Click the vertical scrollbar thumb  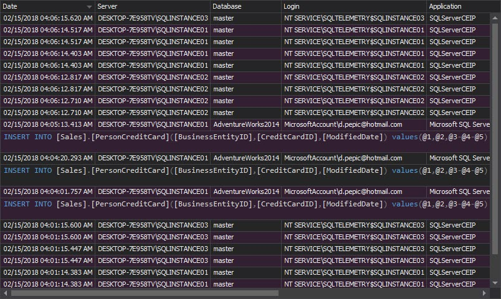coord(495,139)
